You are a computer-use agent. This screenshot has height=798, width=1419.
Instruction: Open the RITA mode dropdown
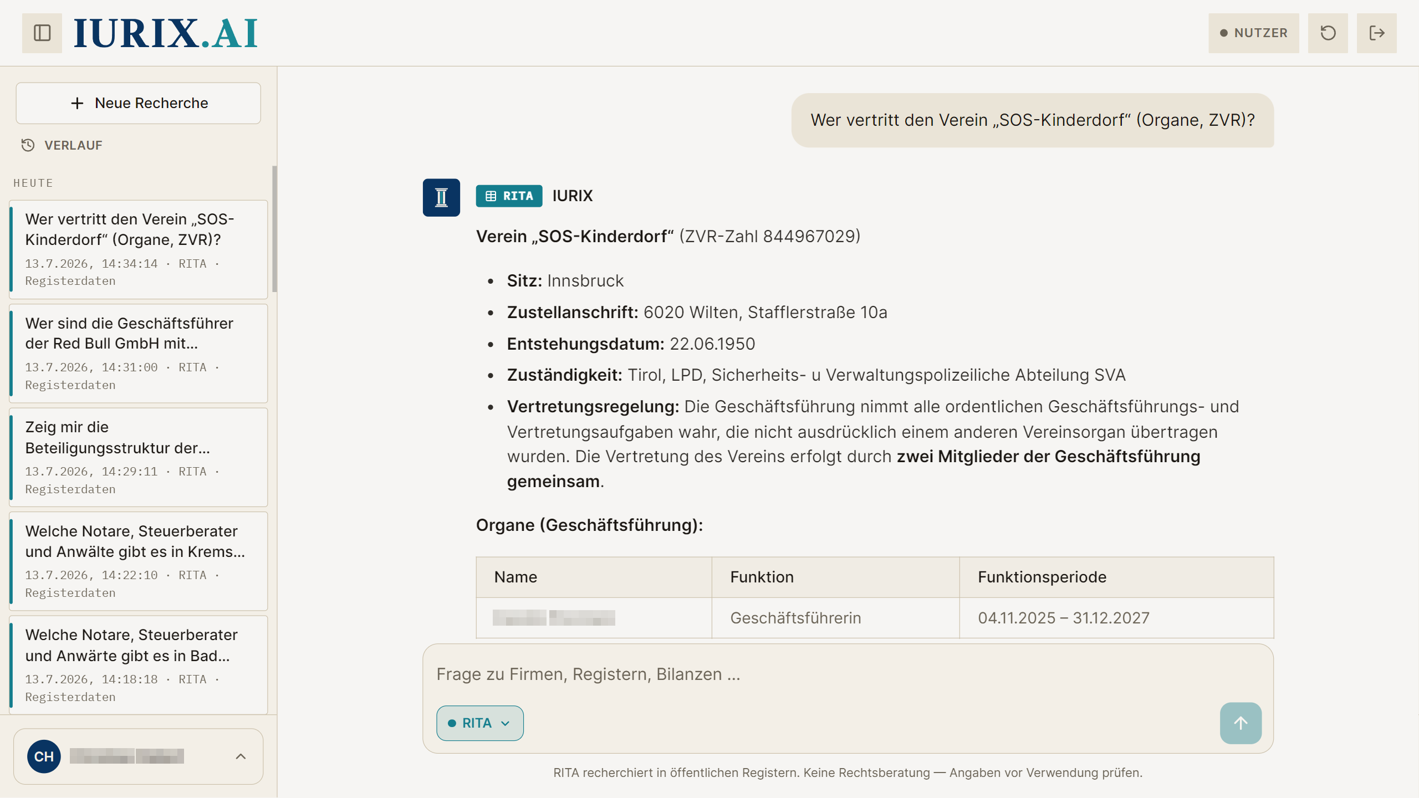tap(480, 723)
